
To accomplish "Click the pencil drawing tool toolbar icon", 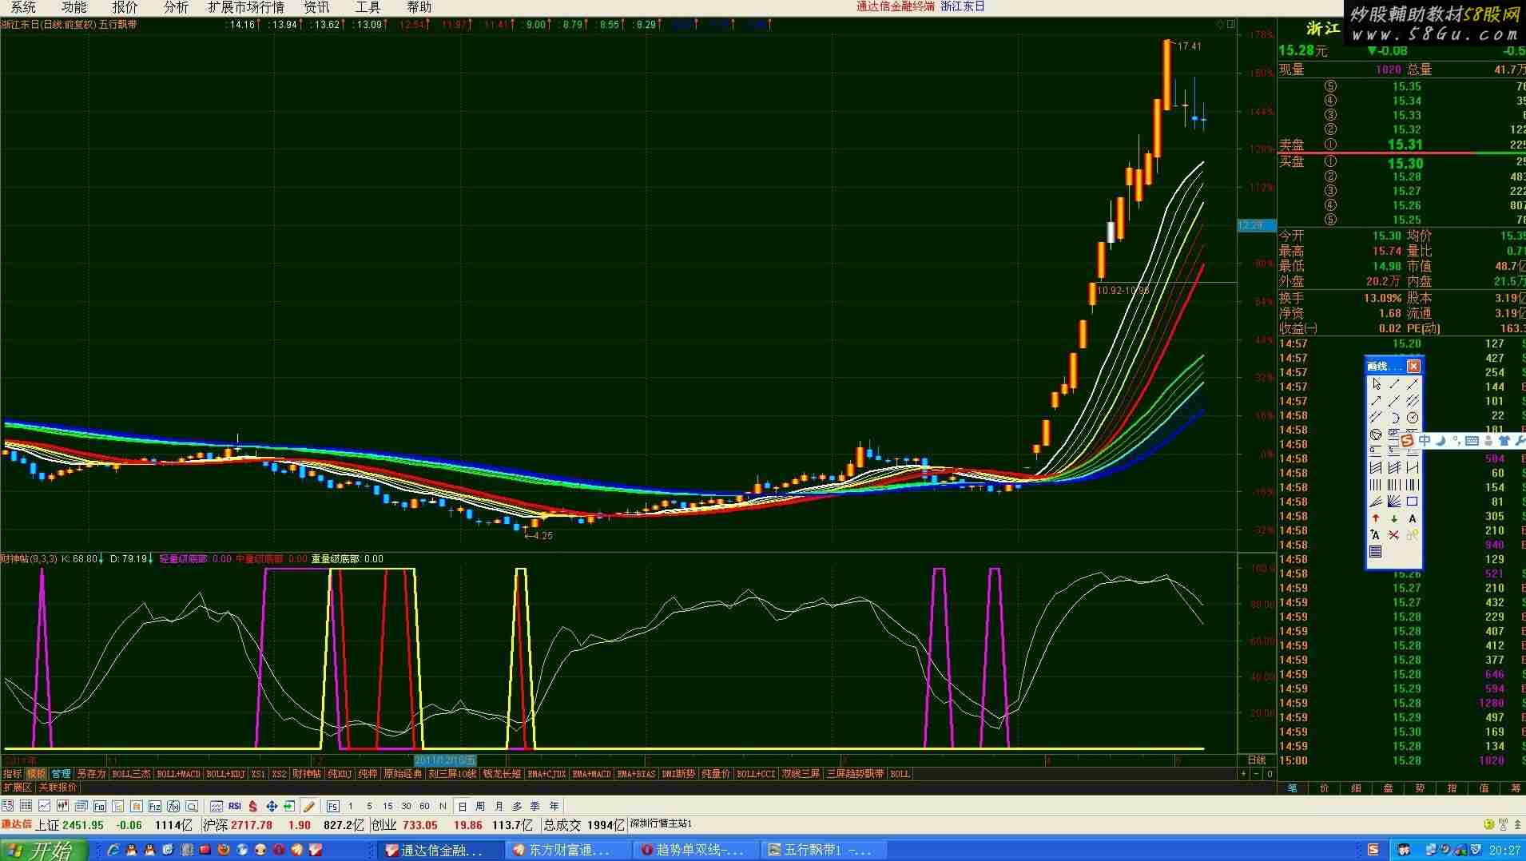I will [x=308, y=806].
